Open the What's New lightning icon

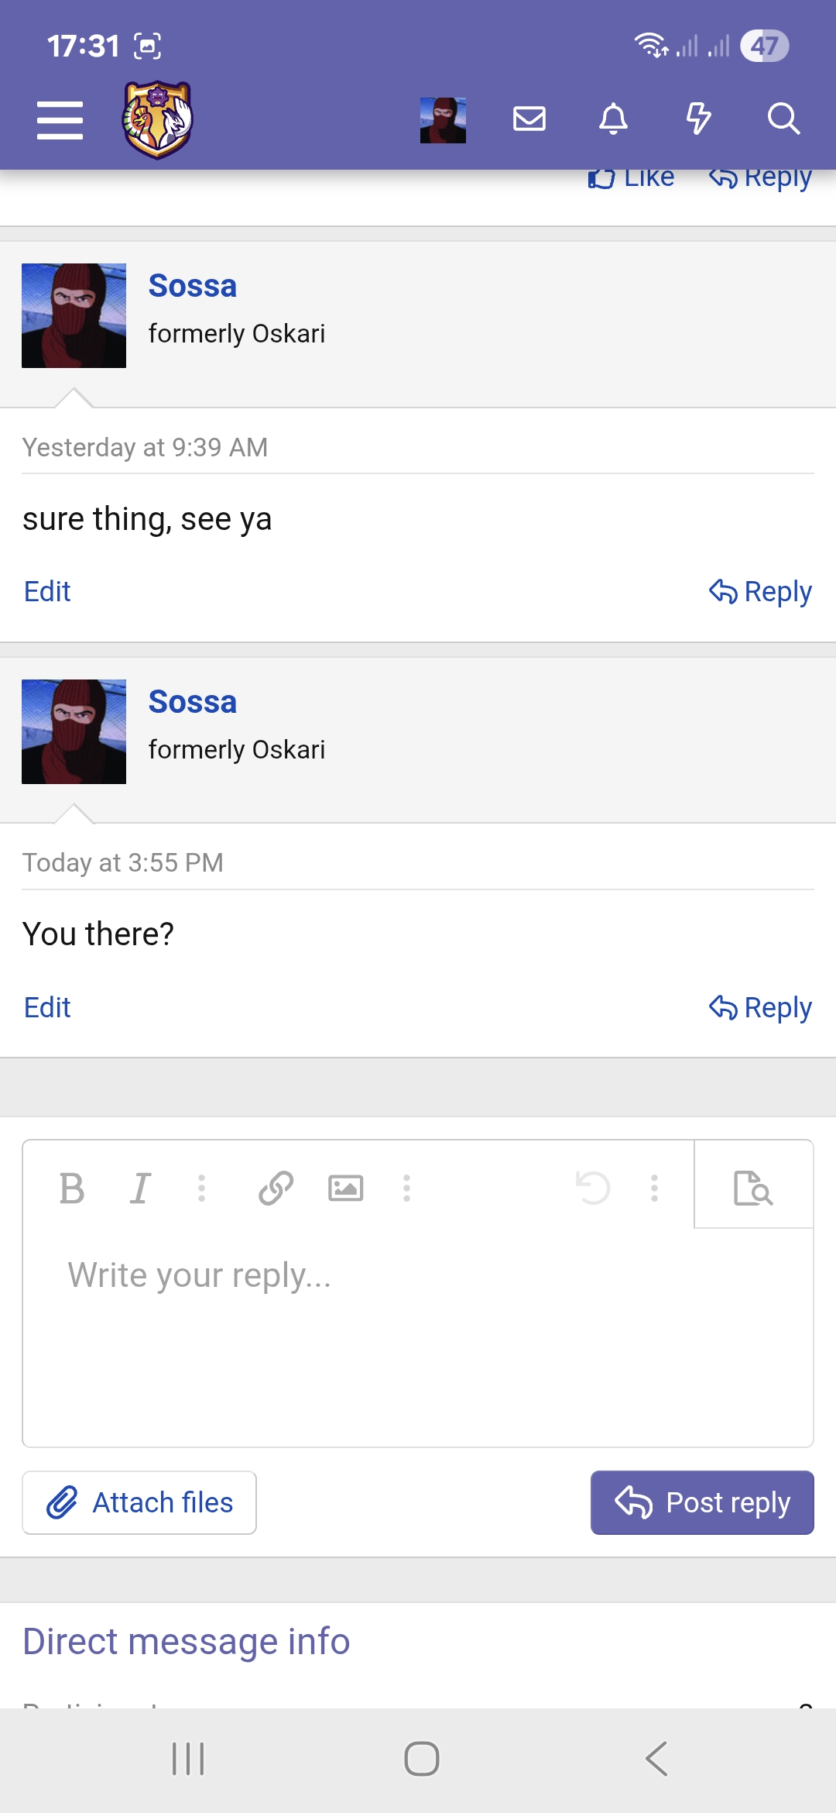[698, 119]
